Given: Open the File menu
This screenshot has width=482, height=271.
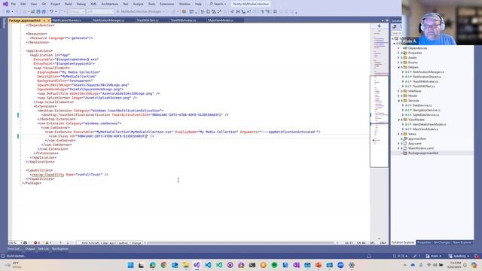Looking at the screenshot, I should click(14, 4).
